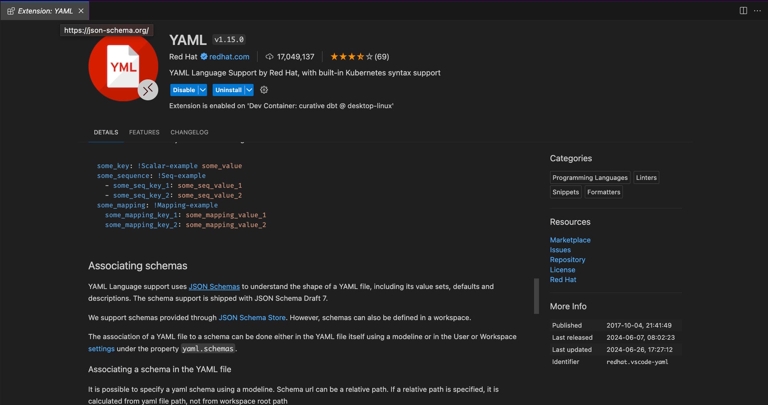The height and width of the screenshot is (405, 768).
Task: Visit the redhat.com publisher link
Action: [x=229, y=56]
